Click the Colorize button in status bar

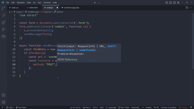pyautogui.click(x=183, y=107)
